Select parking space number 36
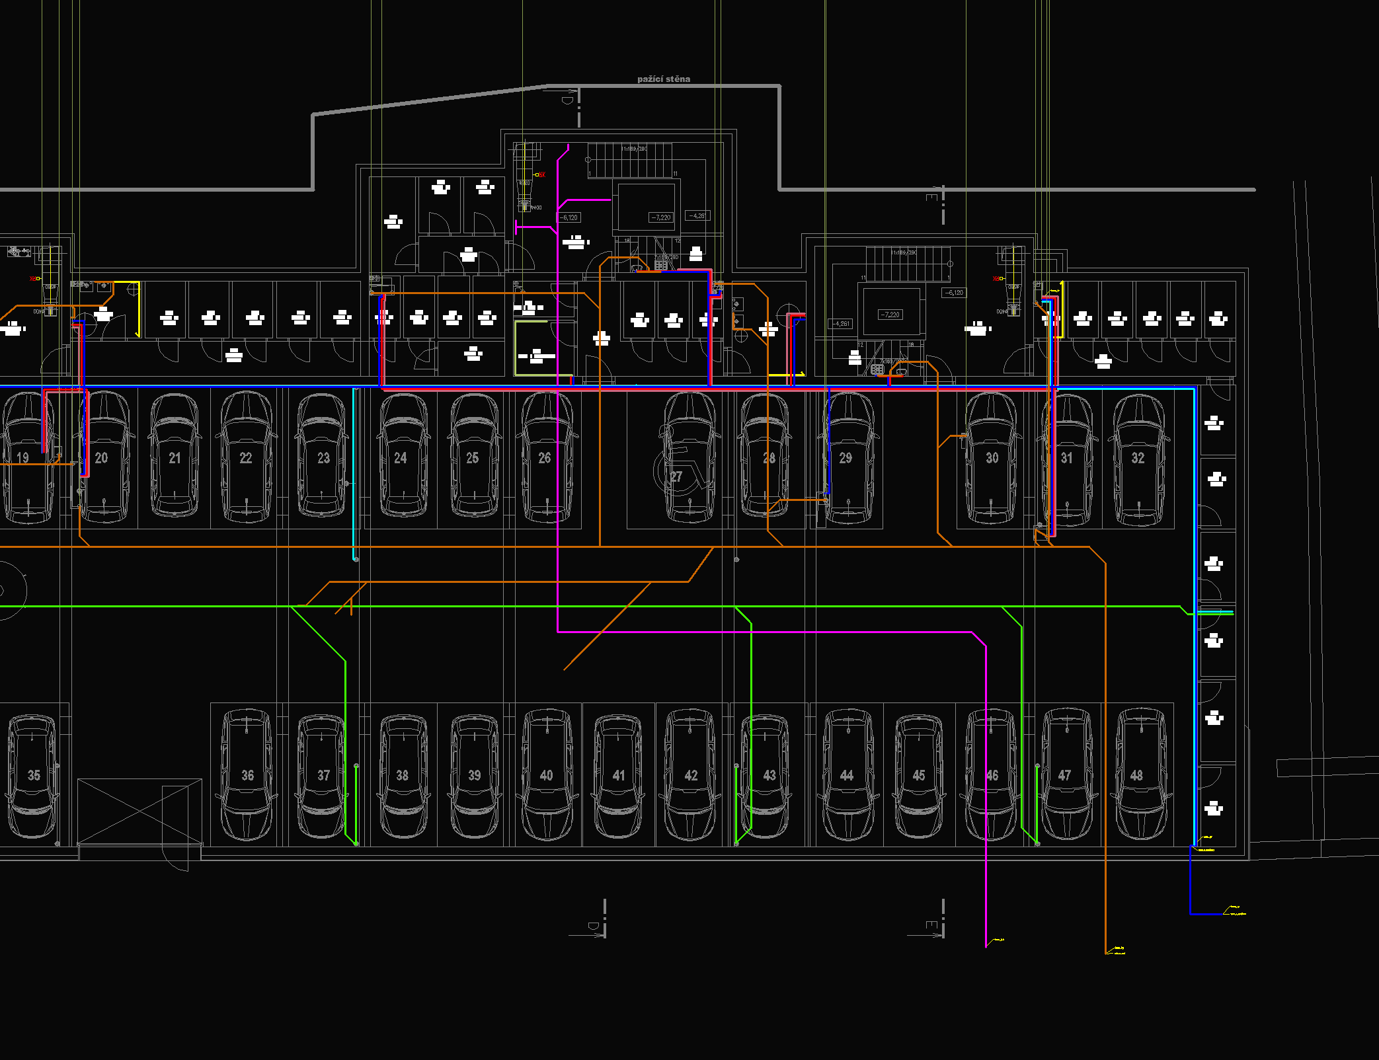Screen dimensions: 1379x1060 (x=247, y=775)
